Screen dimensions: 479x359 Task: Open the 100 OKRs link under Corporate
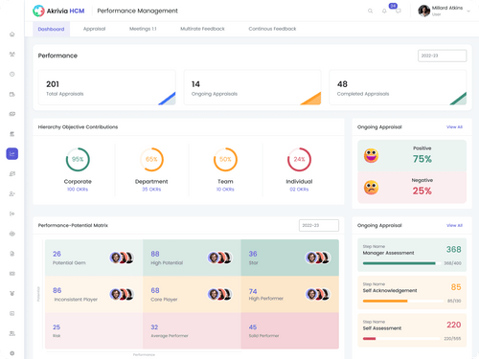tap(78, 190)
